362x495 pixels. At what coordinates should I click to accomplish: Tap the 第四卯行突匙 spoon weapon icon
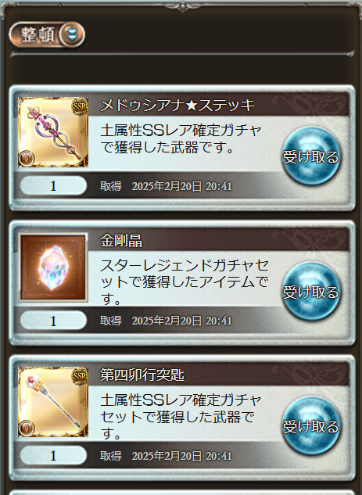click(x=53, y=402)
